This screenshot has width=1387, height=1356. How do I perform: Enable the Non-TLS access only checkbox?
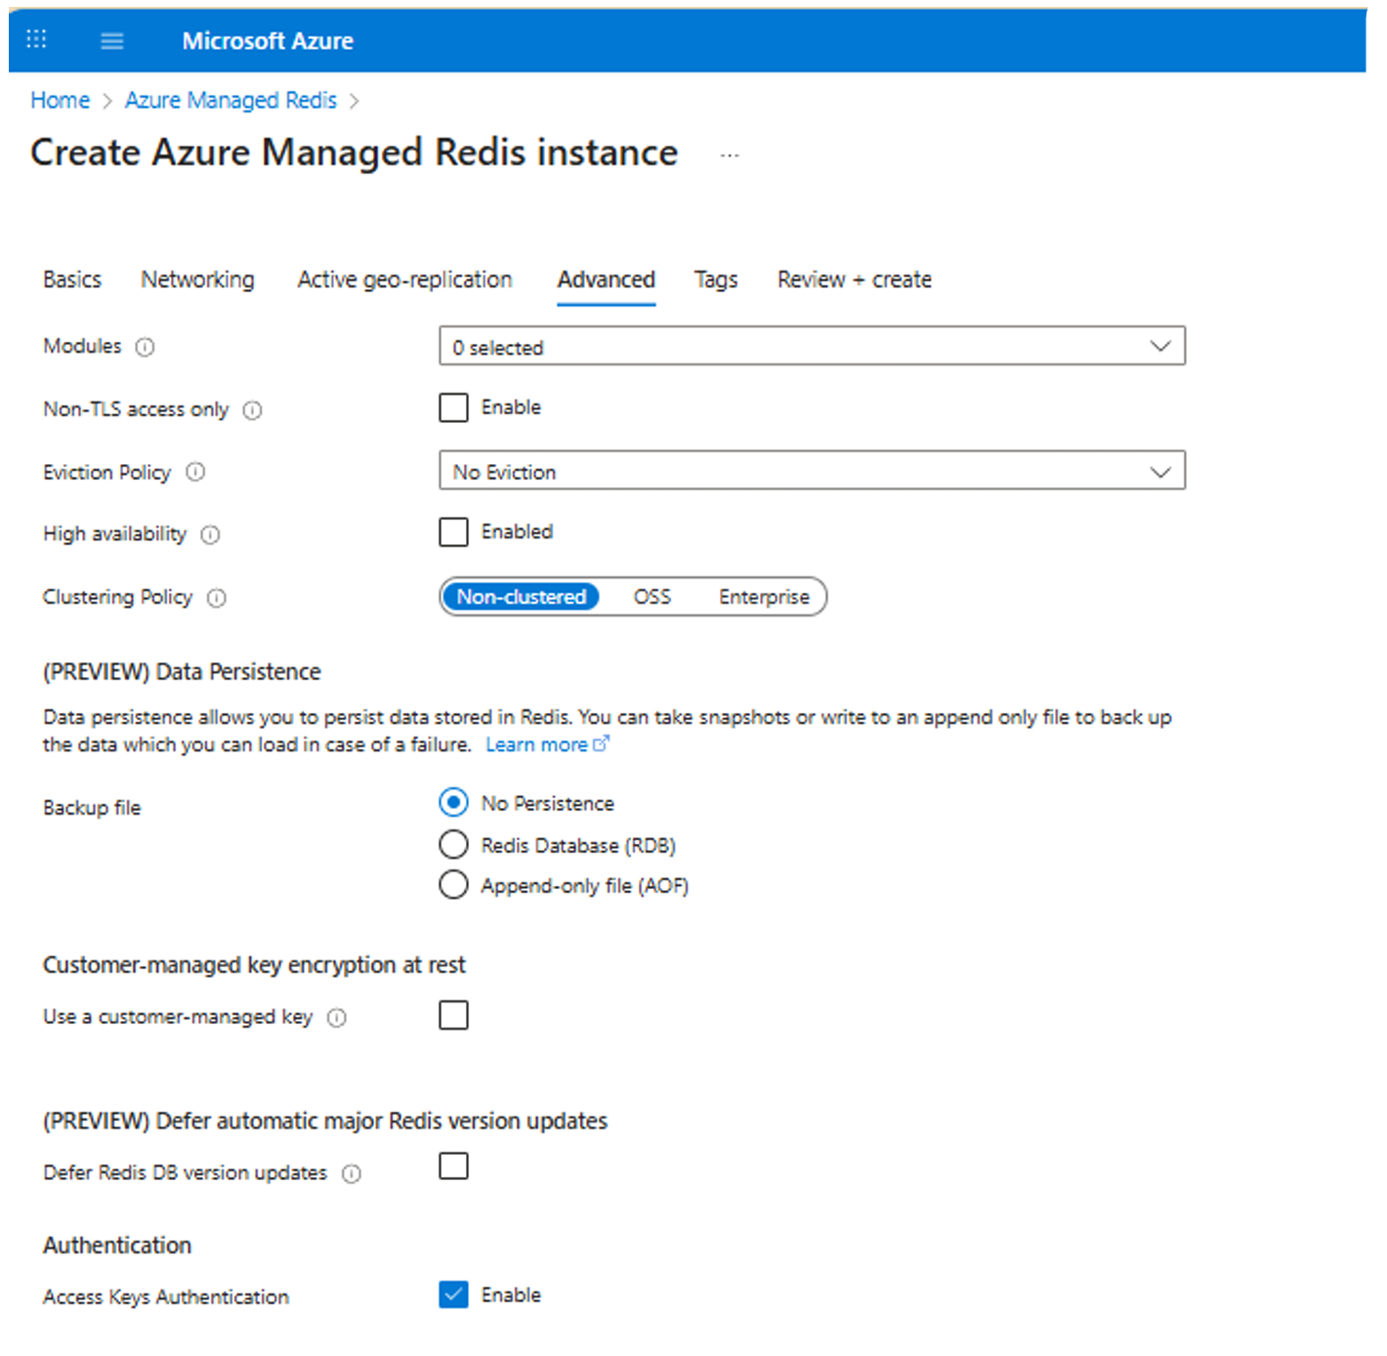pyautogui.click(x=453, y=407)
